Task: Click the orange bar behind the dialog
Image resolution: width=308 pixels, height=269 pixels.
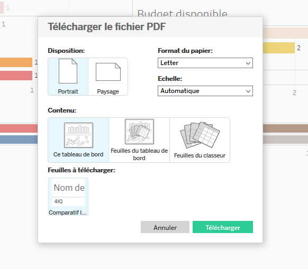Action: coord(16,62)
